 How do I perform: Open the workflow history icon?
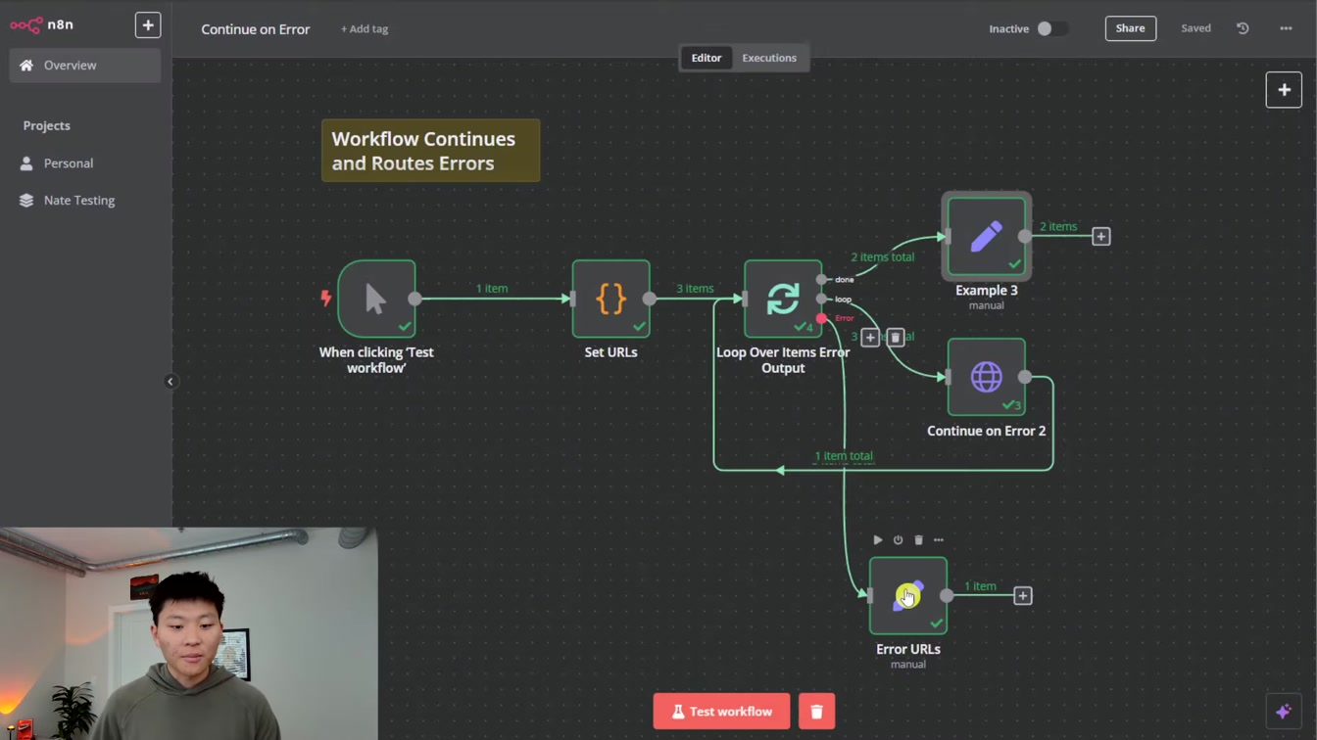coord(1243,28)
